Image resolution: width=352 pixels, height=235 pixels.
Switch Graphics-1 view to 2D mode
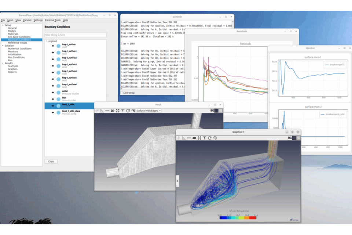pyautogui.click(x=194, y=138)
